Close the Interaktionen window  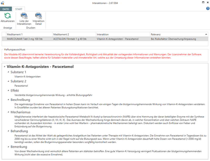[x=208, y=2]
